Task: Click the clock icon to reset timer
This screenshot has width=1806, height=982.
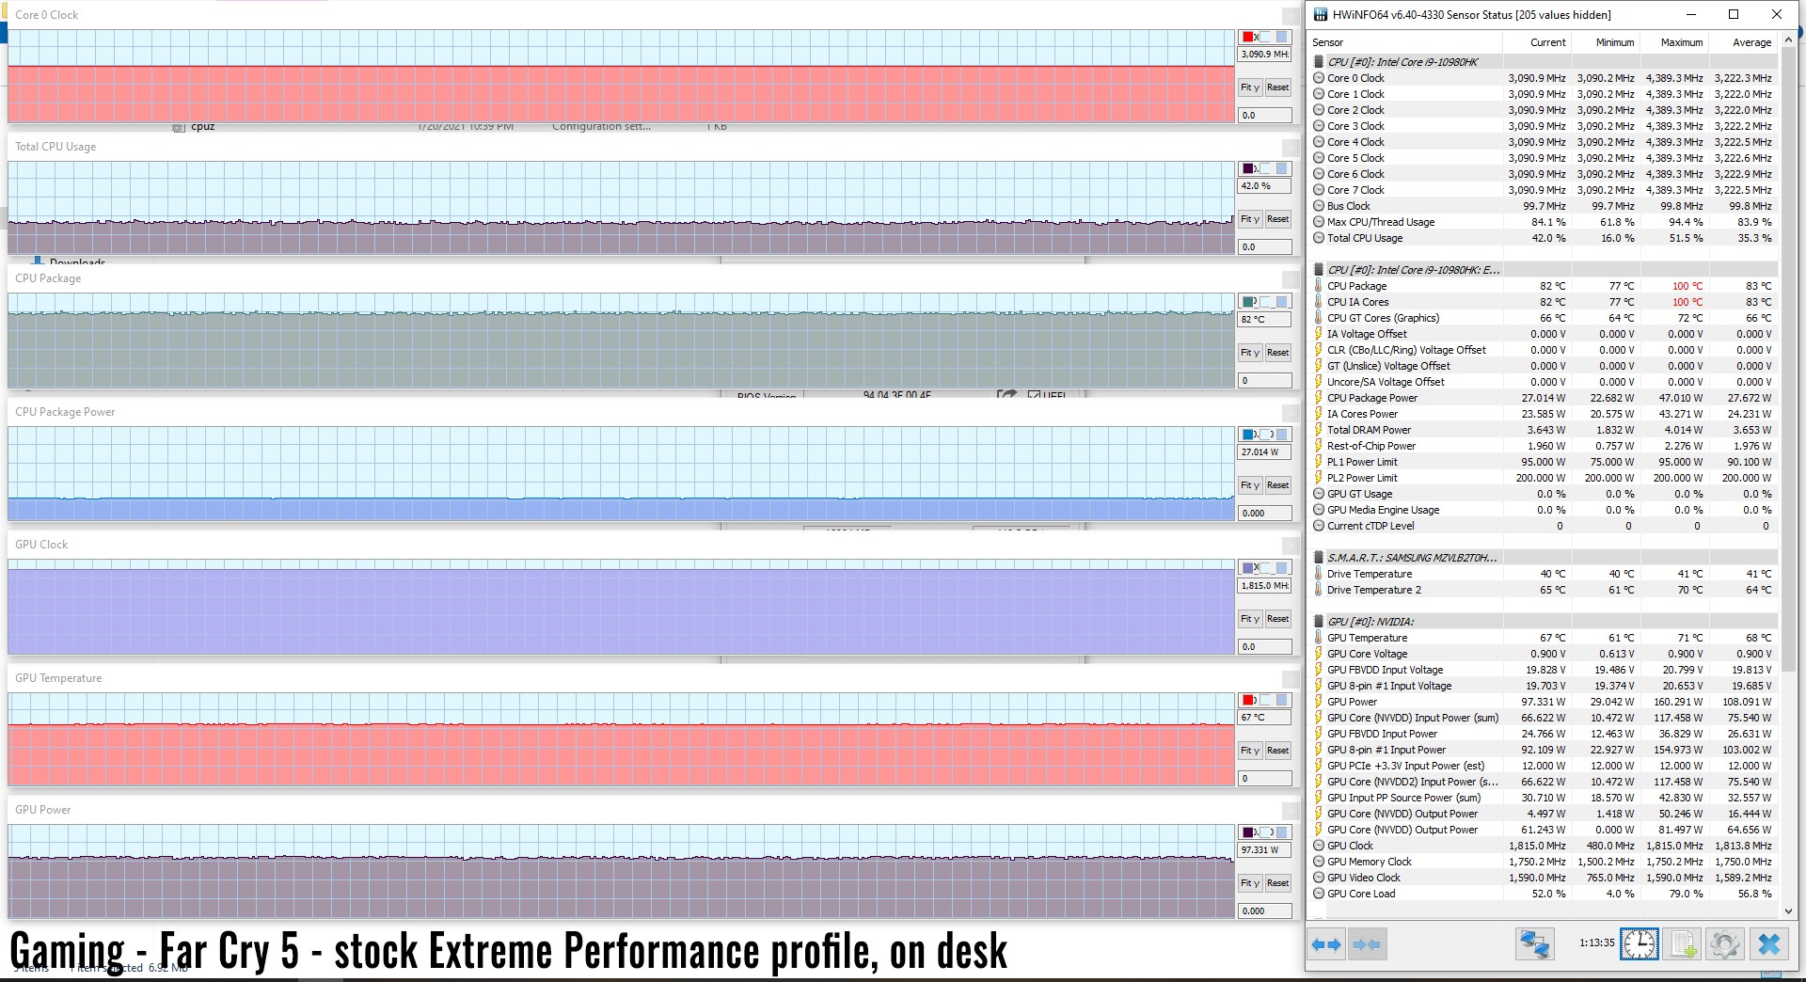Action: tap(1639, 944)
